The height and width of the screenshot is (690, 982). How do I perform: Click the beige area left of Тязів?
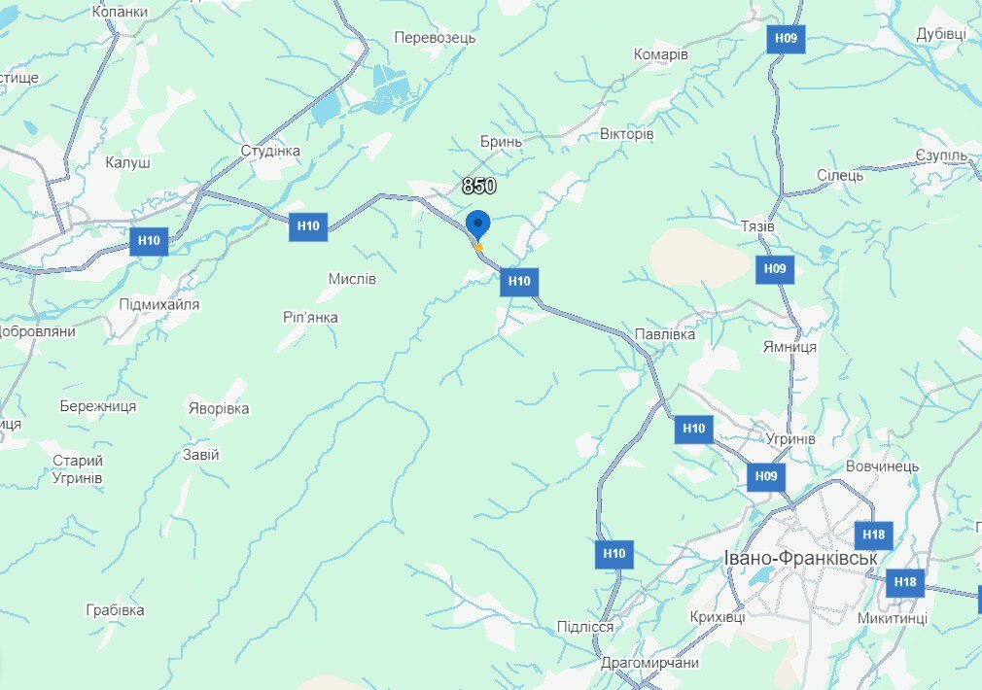[698, 259]
